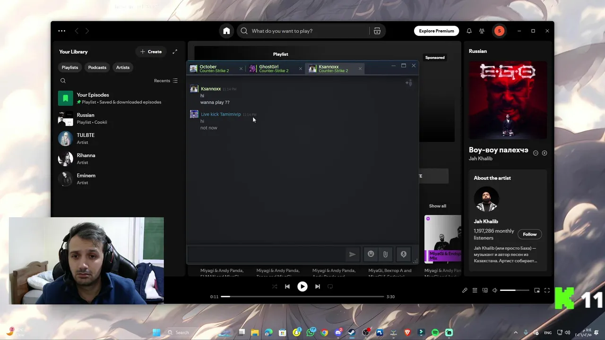This screenshot has width=605, height=340.
Task: Open Rihanna artist entry
Action: pos(118,159)
